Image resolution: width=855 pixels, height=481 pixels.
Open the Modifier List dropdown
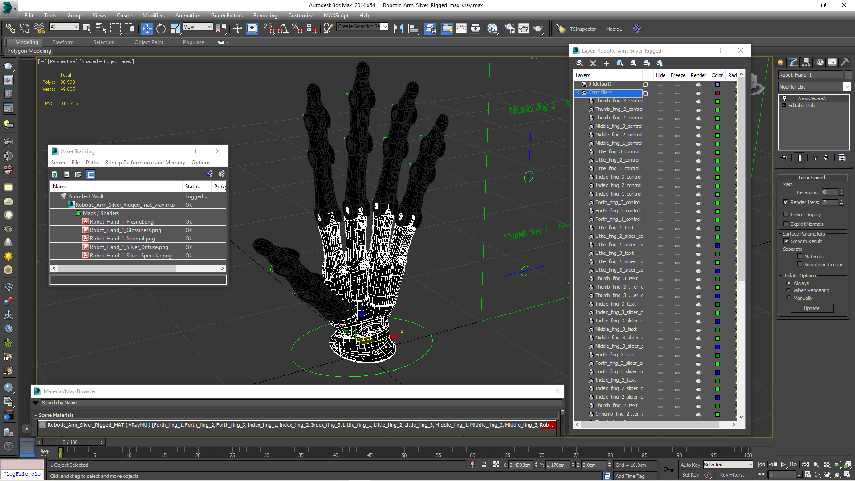(847, 87)
